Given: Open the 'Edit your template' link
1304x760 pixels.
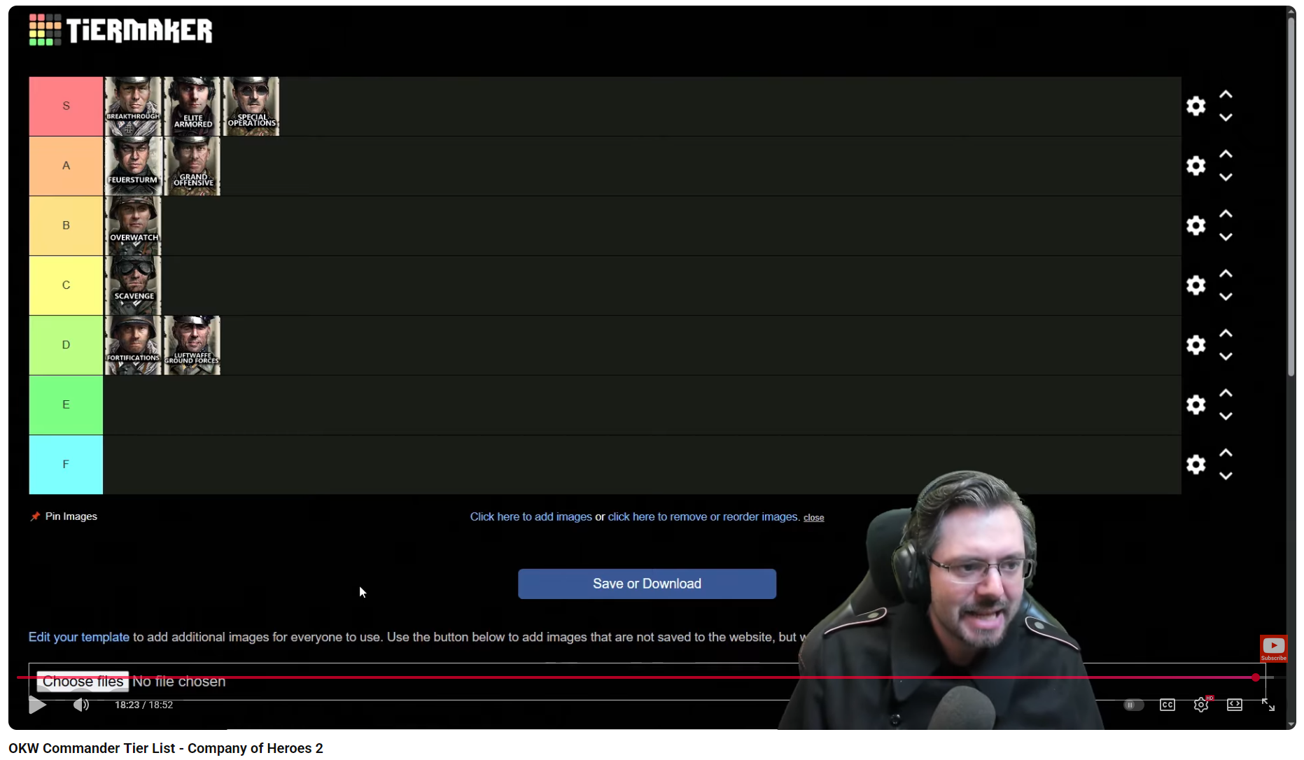Looking at the screenshot, I should 78,637.
